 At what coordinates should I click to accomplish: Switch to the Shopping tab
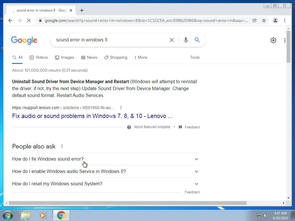[116, 57]
